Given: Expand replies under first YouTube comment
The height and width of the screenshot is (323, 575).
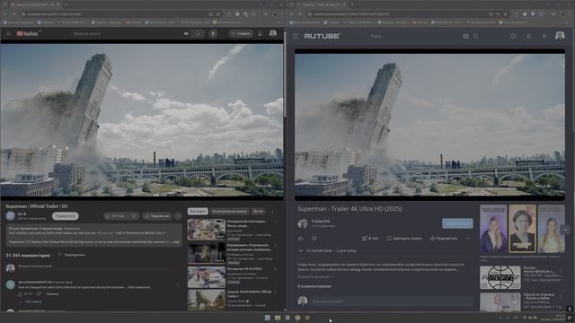Looking at the screenshot, I should click(31, 301).
